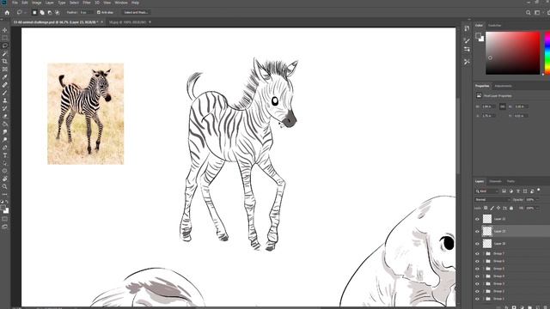The width and height of the screenshot is (550, 309).
Task: Lock transparent pixels icon
Action: click(x=486, y=208)
